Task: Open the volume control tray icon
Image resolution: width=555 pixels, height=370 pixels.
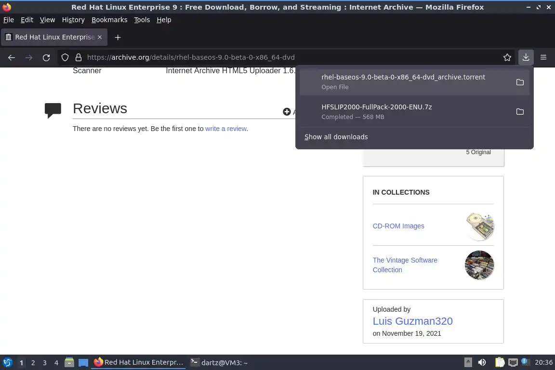Action: (482, 362)
